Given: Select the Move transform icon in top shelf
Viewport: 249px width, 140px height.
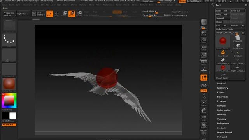Looking at the screenshot, I should (64, 14).
